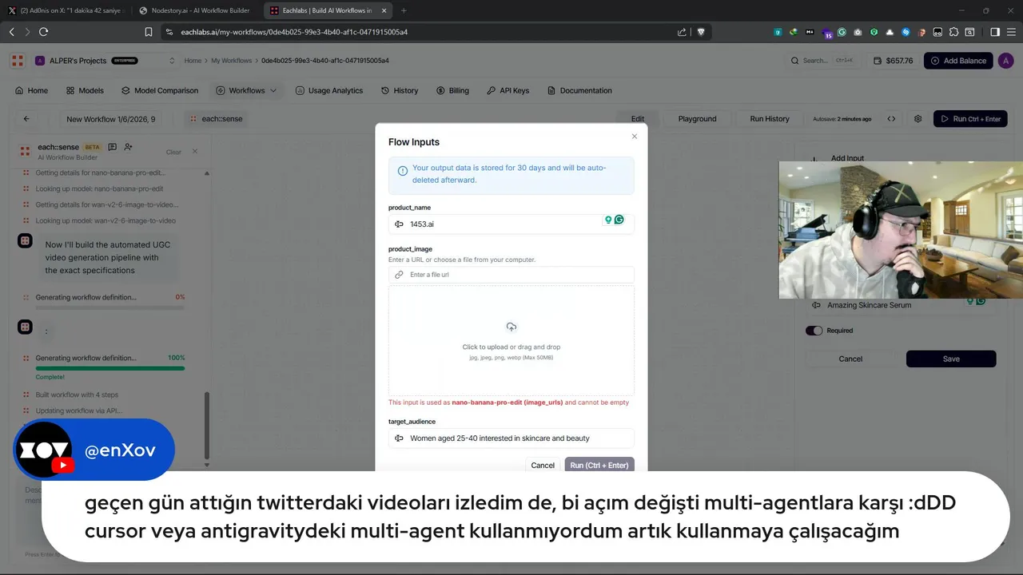
Task: Expand ALPER's Projects selector
Action: tap(105, 61)
